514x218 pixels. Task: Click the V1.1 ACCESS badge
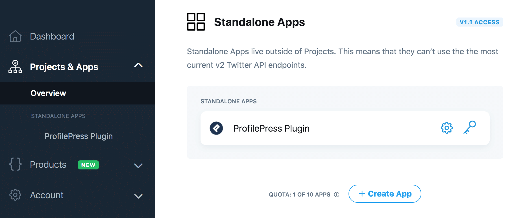tap(480, 22)
